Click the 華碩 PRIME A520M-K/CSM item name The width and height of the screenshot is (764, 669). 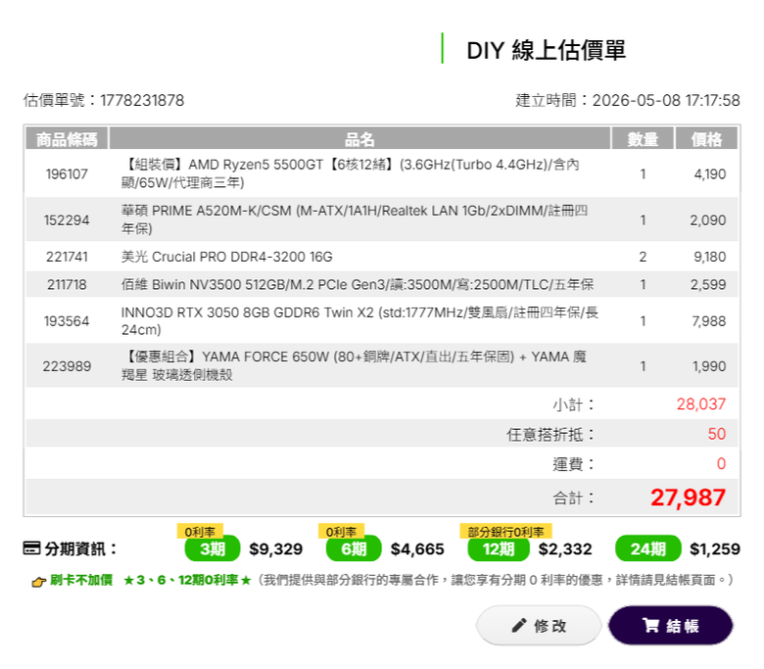(355, 219)
